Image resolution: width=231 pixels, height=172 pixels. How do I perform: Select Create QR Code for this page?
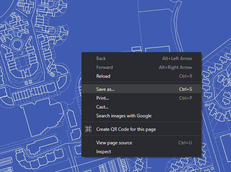click(142, 129)
